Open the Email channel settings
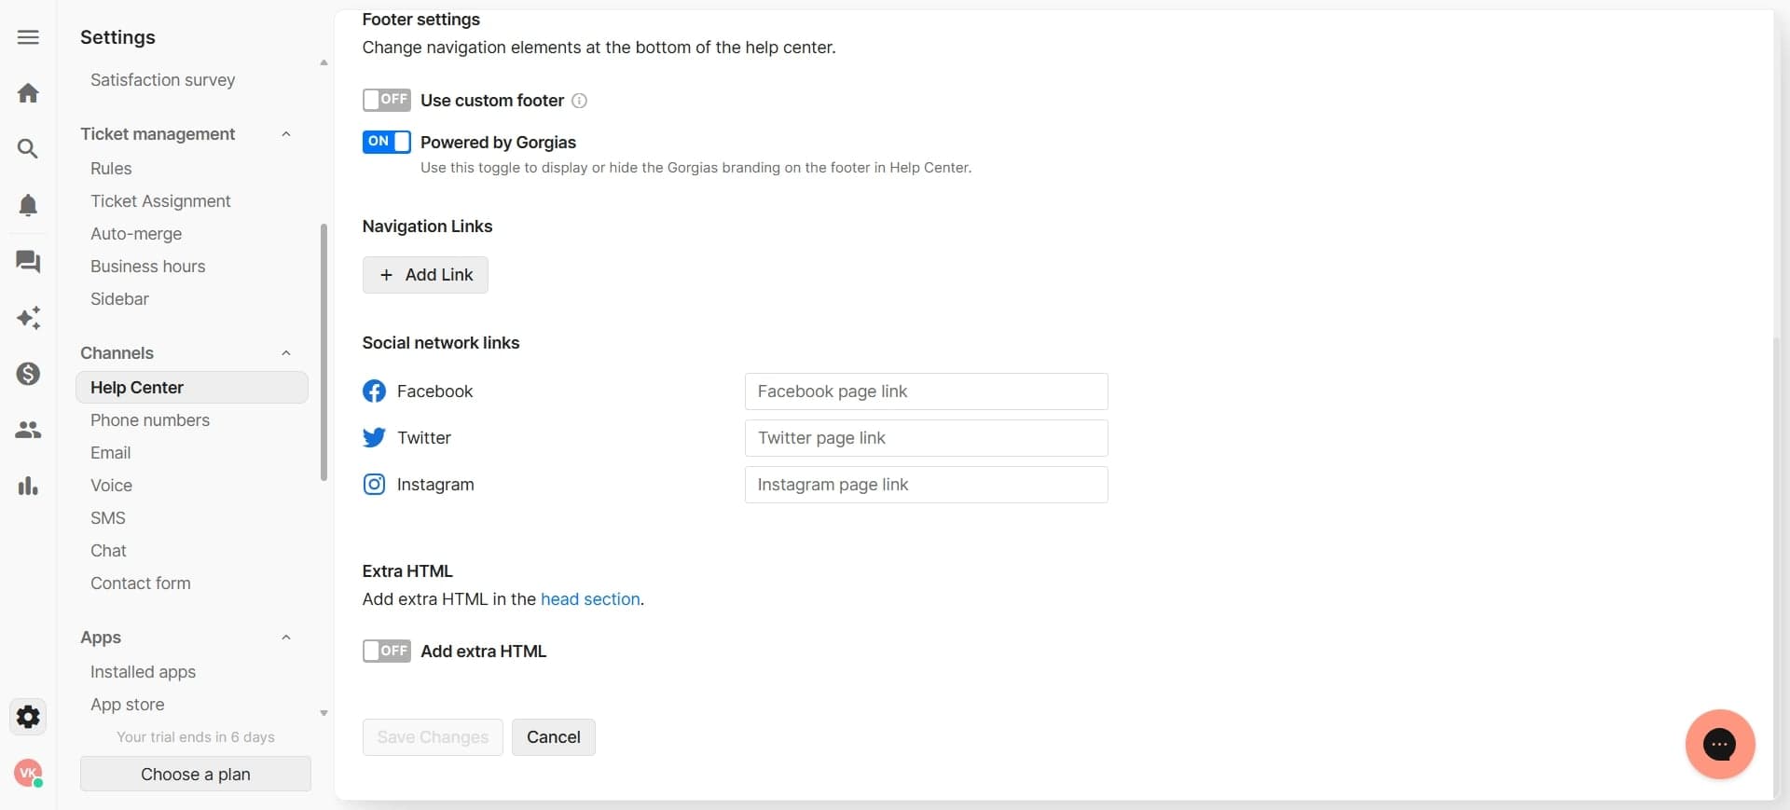The width and height of the screenshot is (1790, 810). click(x=110, y=453)
